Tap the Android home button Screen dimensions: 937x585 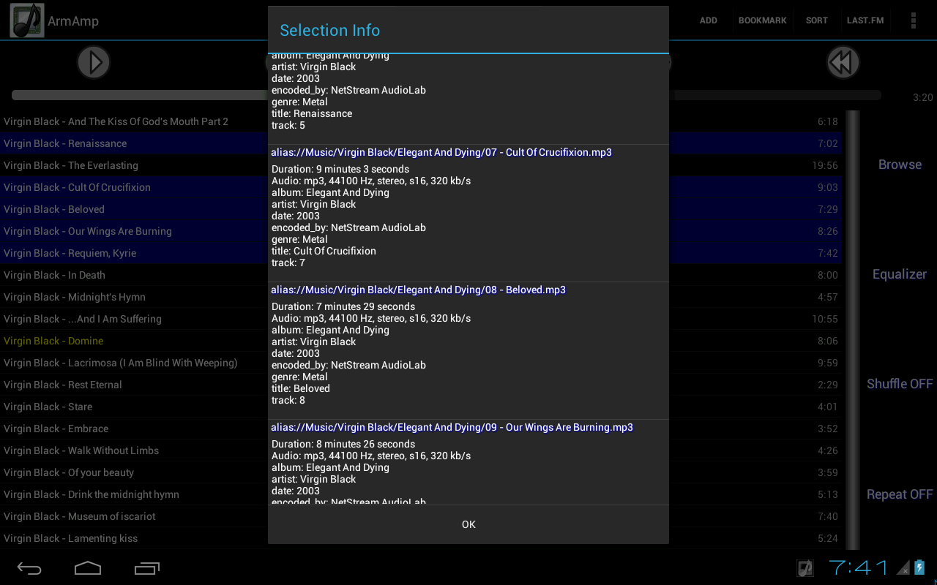pyautogui.click(x=88, y=567)
